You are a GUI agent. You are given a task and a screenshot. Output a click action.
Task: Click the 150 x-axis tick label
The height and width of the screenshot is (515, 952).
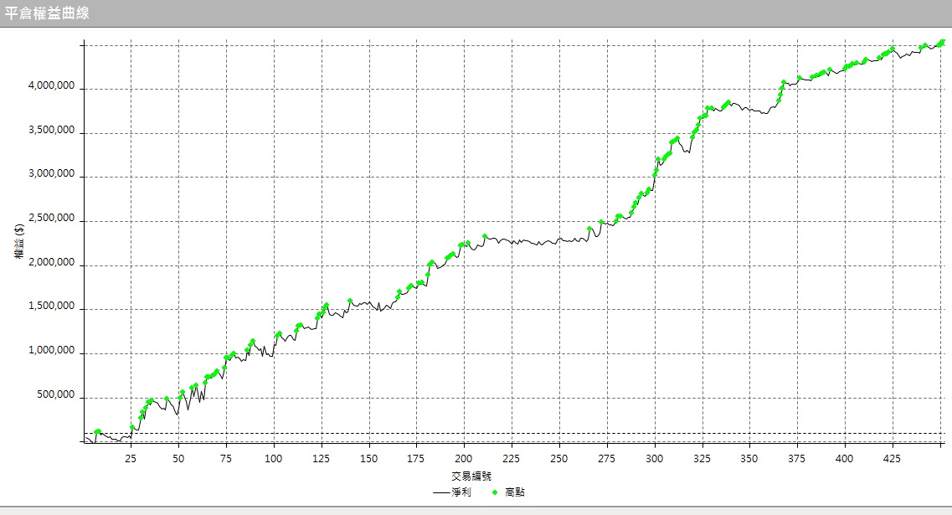368,459
